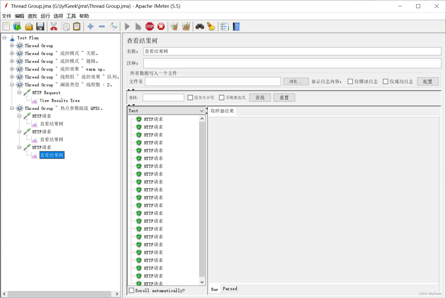Screen dimensions: 446x298
Task: Open the 工具 menu
Action: (71, 16)
